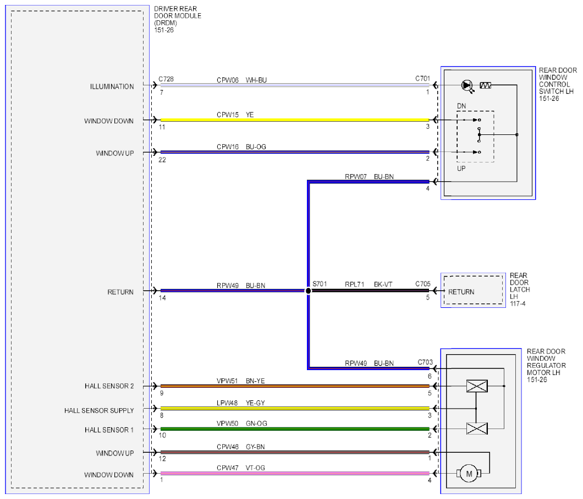Click the WINDOW DOWN label below ILLUMINATION
Screen dimensions: 583x499
pos(109,121)
